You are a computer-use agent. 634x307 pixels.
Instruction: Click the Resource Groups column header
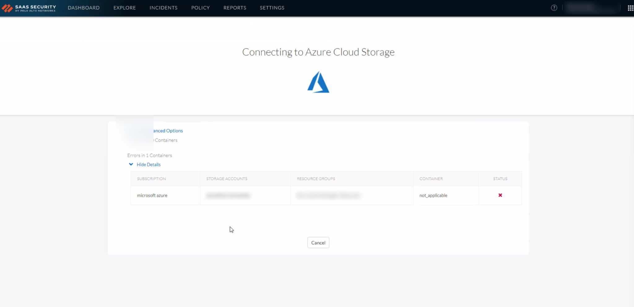(316, 179)
